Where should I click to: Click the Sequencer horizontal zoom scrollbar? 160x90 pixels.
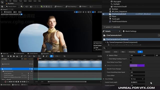click(x=67, y=82)
